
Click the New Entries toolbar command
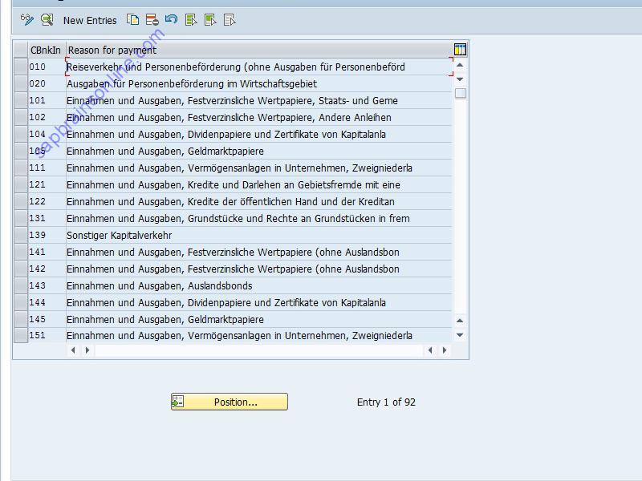pos(89,20)
